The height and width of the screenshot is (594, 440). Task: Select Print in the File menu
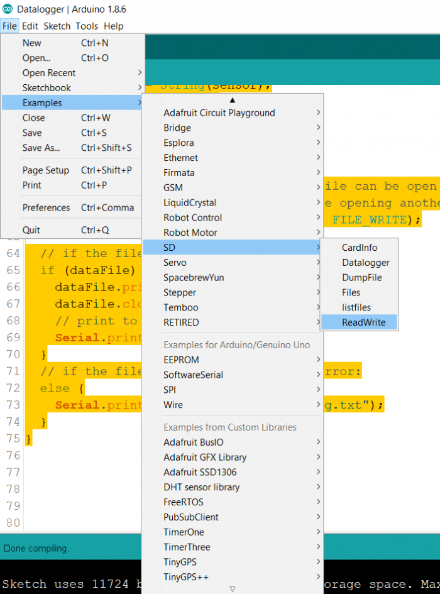[72, 185]
